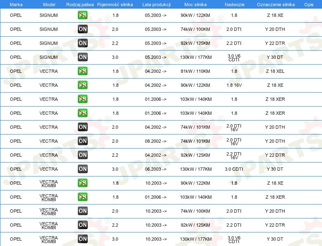Select the 81kW / 110KM power cell
This screenshot has height=246, width=322.
[x=195, y=71]
